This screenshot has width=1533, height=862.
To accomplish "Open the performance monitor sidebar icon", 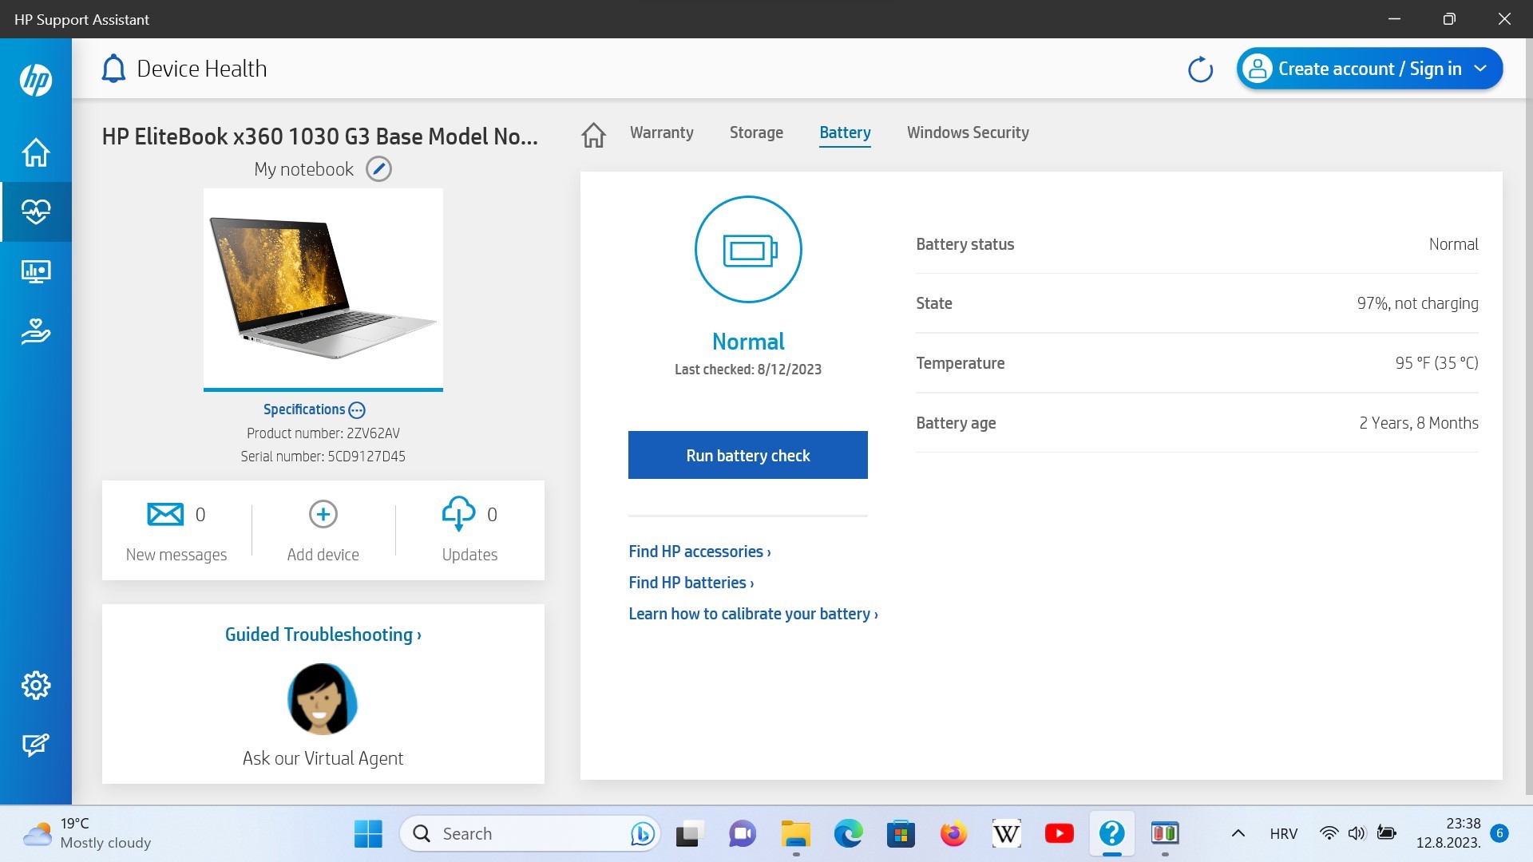I will click(36, 271).
